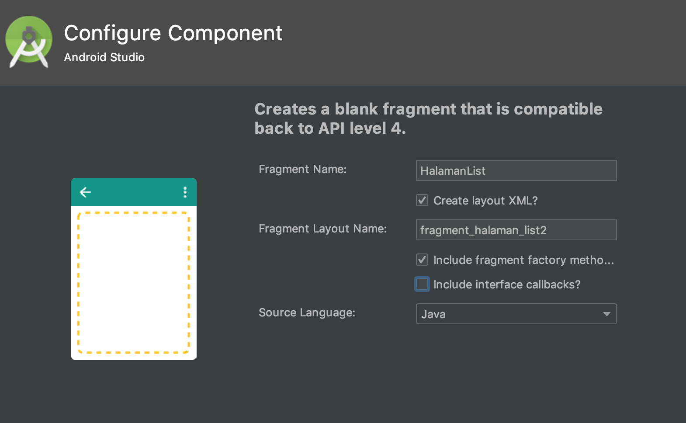
Task: Enable the Include interface callbacks checkbox
Action: (422, 284)
